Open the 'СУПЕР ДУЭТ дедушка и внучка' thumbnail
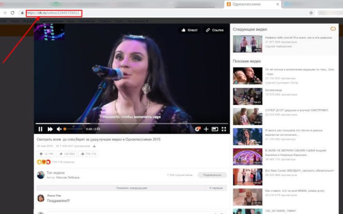The width and height of the screenshot is (343, 214). [247, 116]
